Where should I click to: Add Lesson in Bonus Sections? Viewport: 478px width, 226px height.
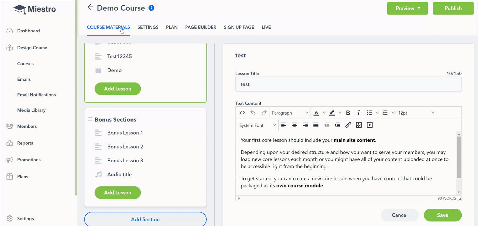pyautogui.click(x=117, y=192)
